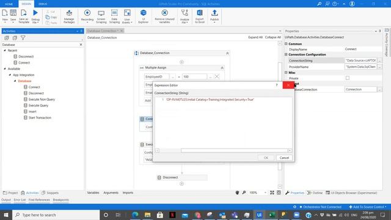Click Save as Template icon
Image resolution: width=391 pixels, height=220 pixels.
coord(24,13)
